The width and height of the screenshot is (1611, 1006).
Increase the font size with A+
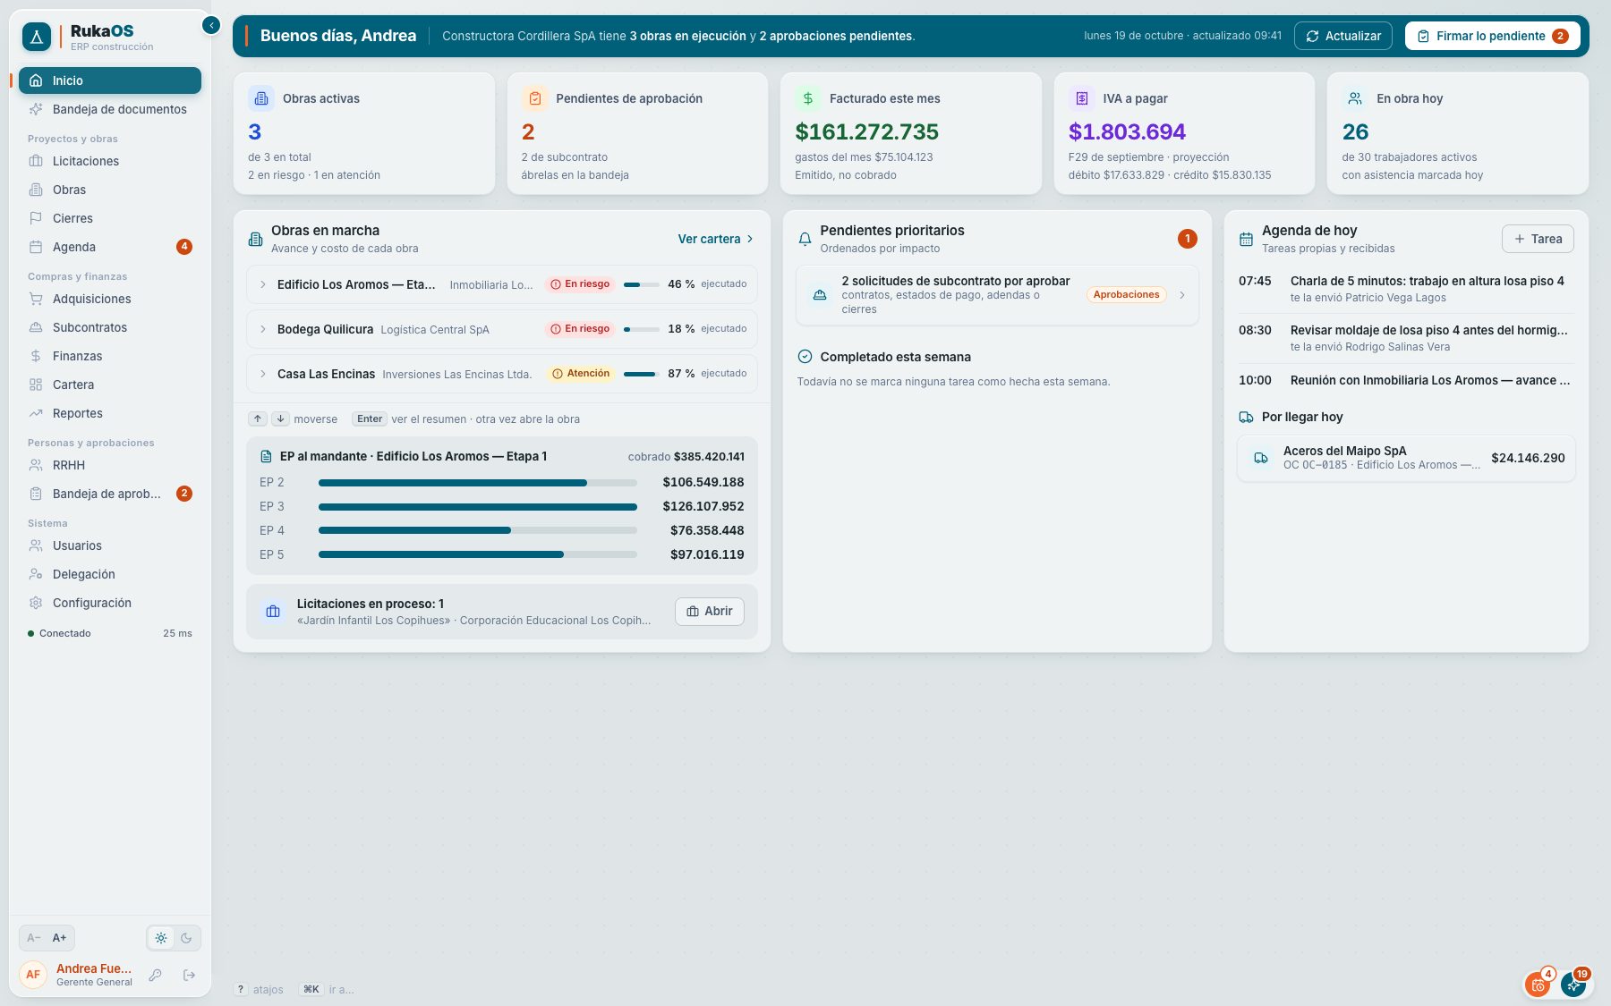(59, 938)
